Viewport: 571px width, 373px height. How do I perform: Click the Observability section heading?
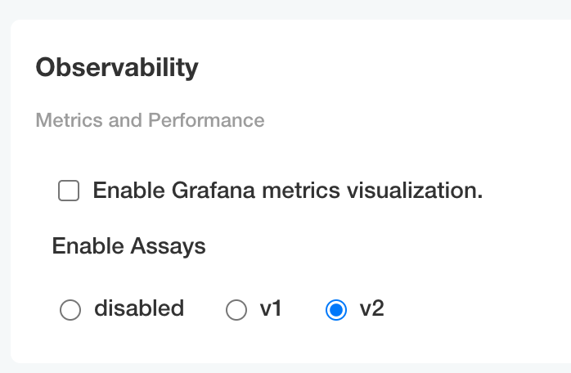(x=117, y=67)
